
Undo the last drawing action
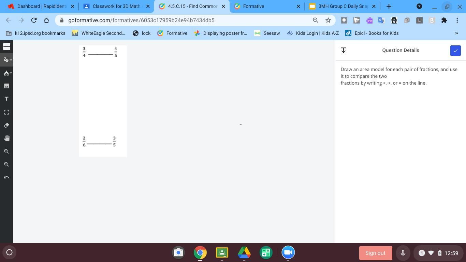point(6,177)
